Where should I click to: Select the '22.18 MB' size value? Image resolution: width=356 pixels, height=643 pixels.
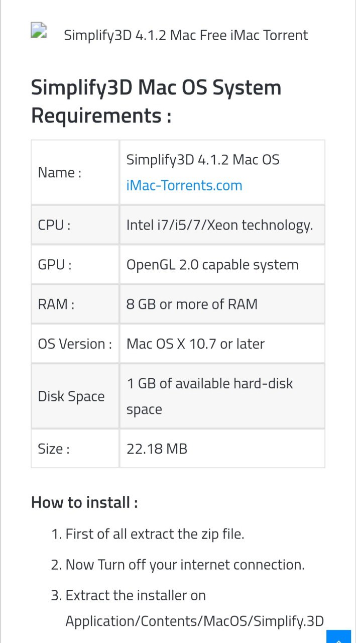pos(157,449)
